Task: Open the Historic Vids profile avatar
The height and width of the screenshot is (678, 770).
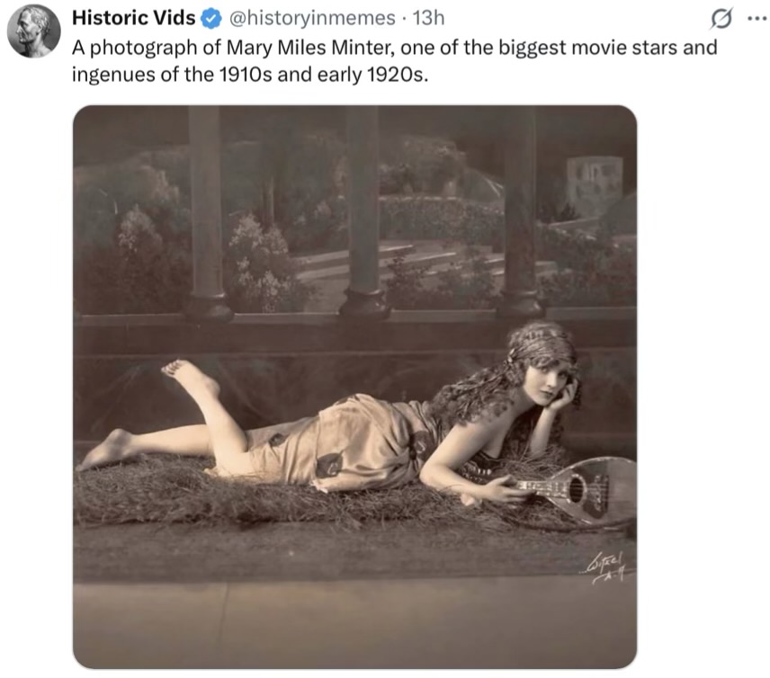Action: pos(34,31)
